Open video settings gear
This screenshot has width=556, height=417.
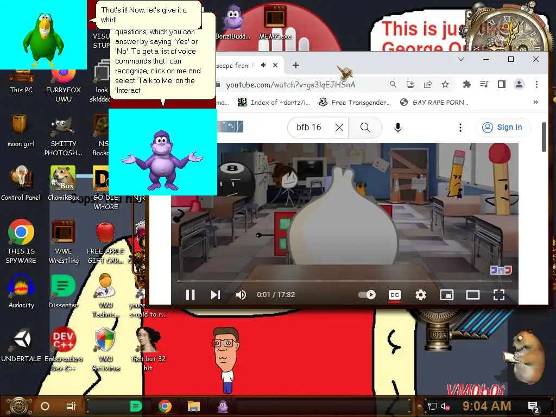click(421, 295)
